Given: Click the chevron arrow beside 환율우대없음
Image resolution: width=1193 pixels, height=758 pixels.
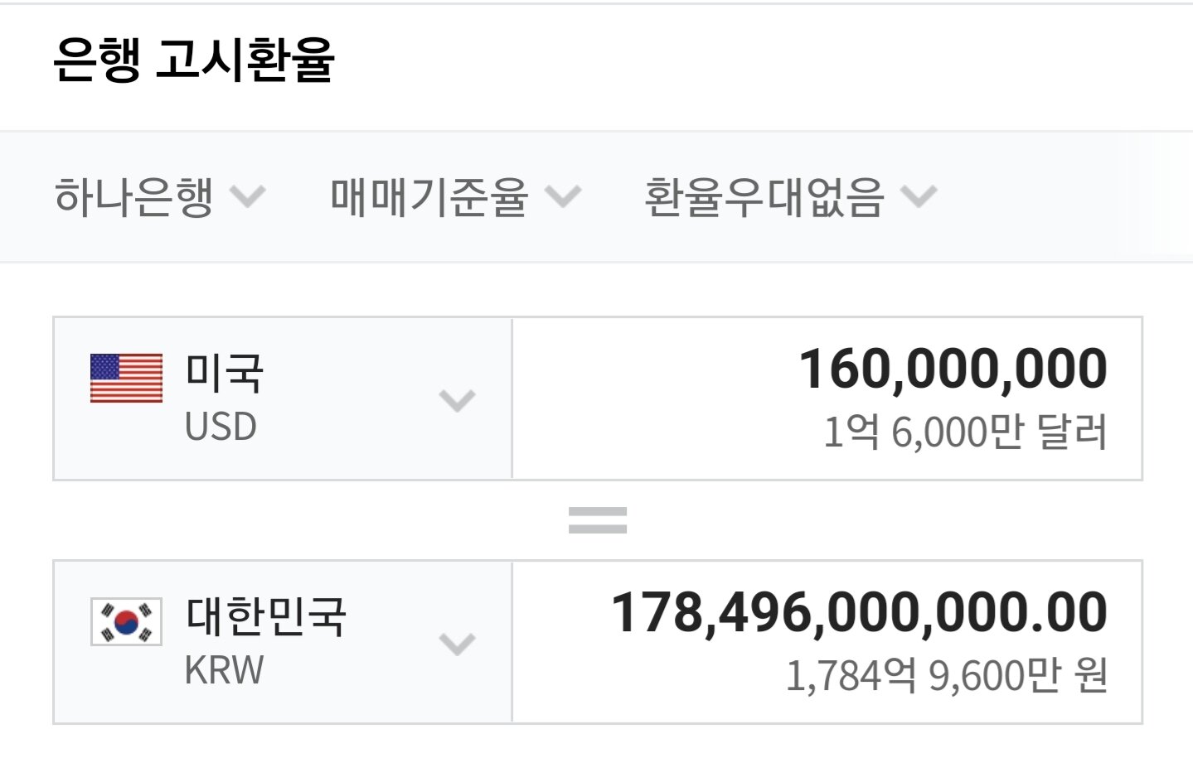Looking at the screenshot, I should coord(919,197).
